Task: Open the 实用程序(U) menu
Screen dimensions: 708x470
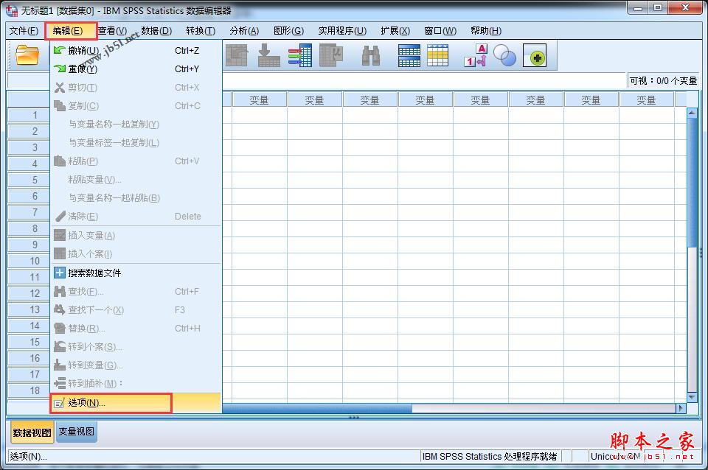Action: [x=342, y=31]
